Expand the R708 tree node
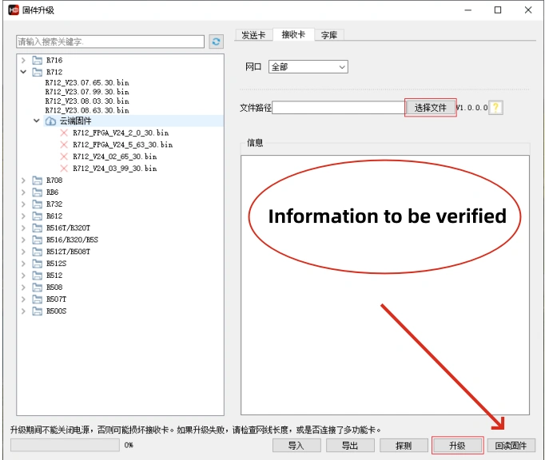545x460 pixels. click(23, 180)
